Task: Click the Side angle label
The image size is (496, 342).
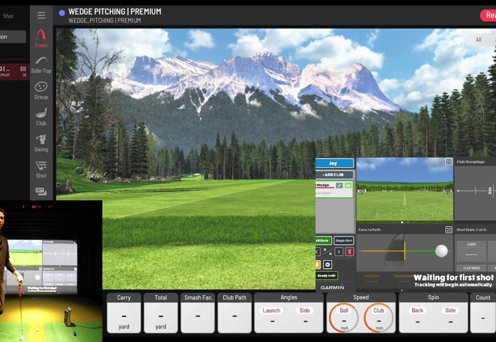Action: click(304, 310)
